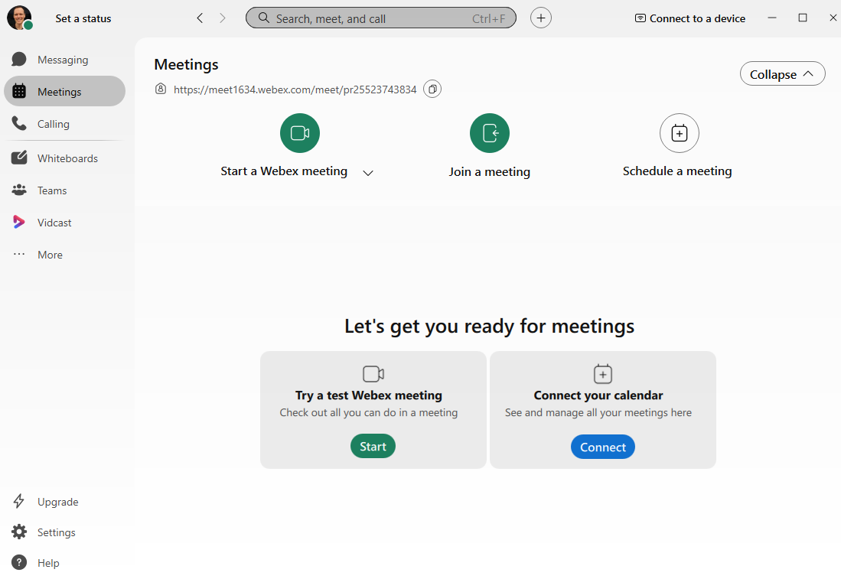This screenshot has height=579, width=841.
Task: Click the Upgrade lightning icon
Action: tap(19, 501)
